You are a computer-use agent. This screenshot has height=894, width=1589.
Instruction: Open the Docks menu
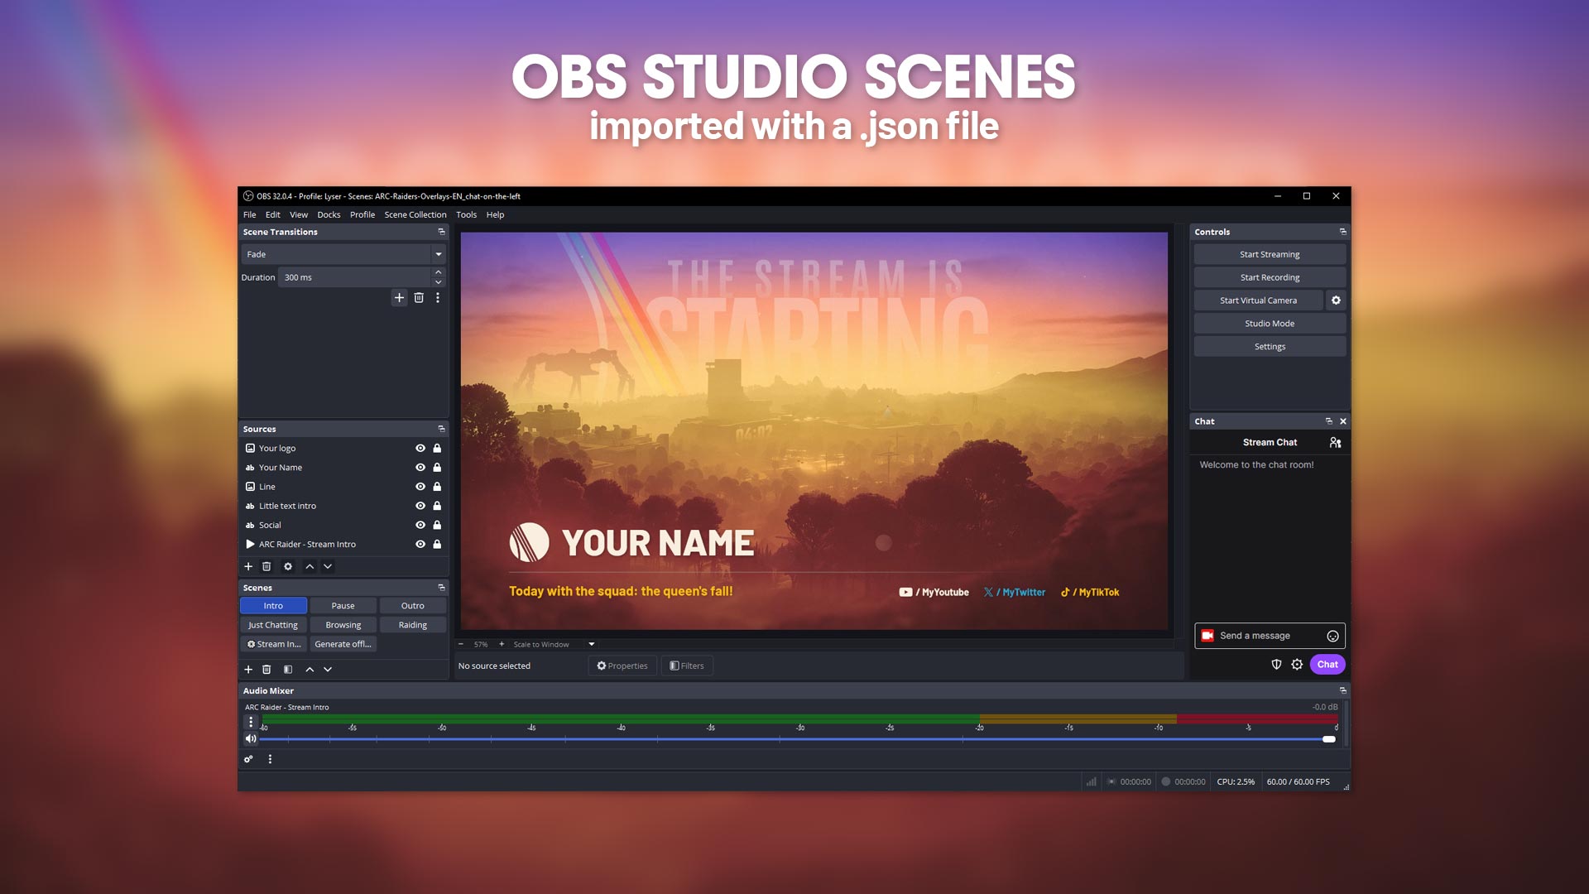[x=329, y=214]
